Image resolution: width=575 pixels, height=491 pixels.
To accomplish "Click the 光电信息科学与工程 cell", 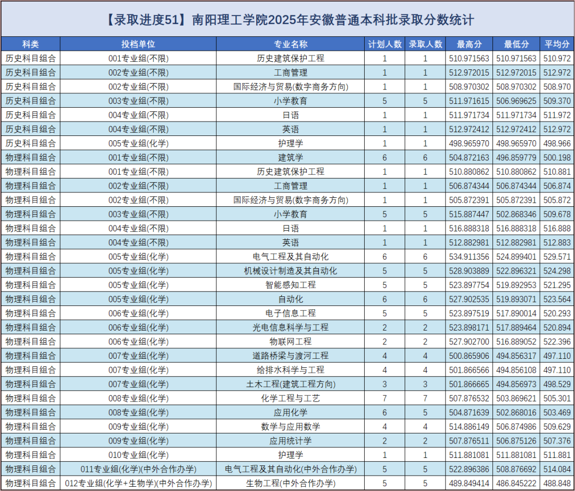I will (291, 327).
